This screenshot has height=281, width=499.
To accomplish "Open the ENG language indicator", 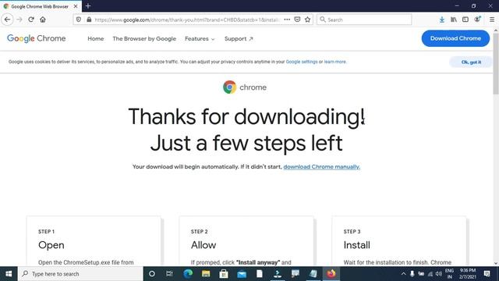I will [449, 274].
